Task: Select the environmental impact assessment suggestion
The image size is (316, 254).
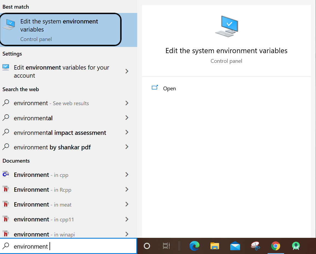Action: [x=60, y=132]
